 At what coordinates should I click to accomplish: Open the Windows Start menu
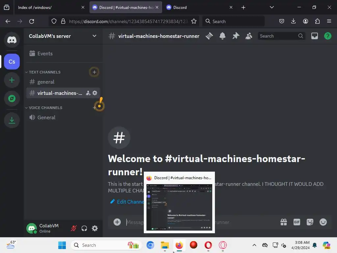(x=62, y=245)
